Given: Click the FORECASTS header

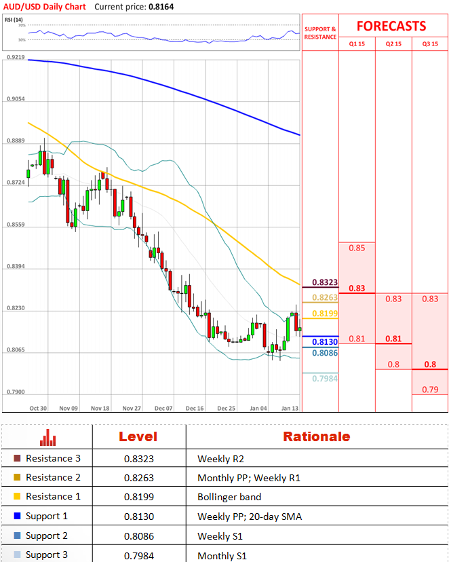Looking at the screenshot, I should 391,26.
